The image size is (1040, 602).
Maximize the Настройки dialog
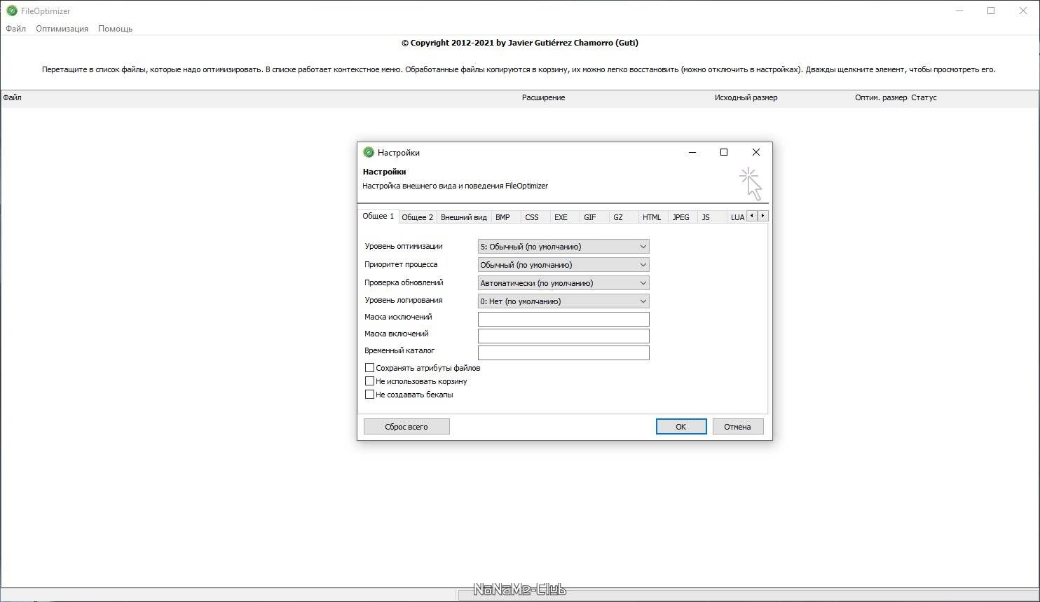point(724,152)
